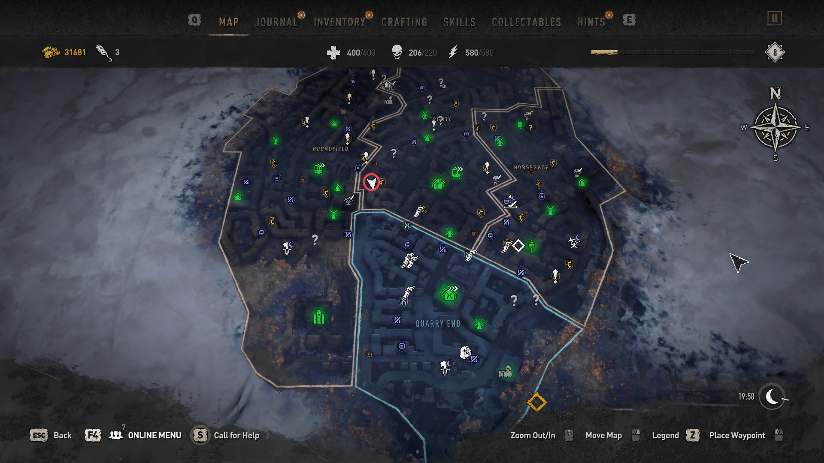
Task: Select the skull with moon icon near Houndfield
Action: tap(288, 247)
